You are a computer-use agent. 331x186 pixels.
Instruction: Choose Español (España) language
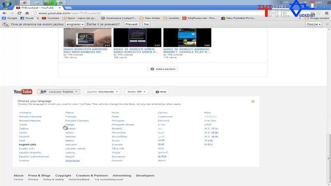click(30, 153)
